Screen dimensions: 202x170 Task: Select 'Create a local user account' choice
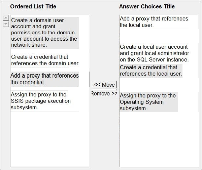(x=154, y=53)
